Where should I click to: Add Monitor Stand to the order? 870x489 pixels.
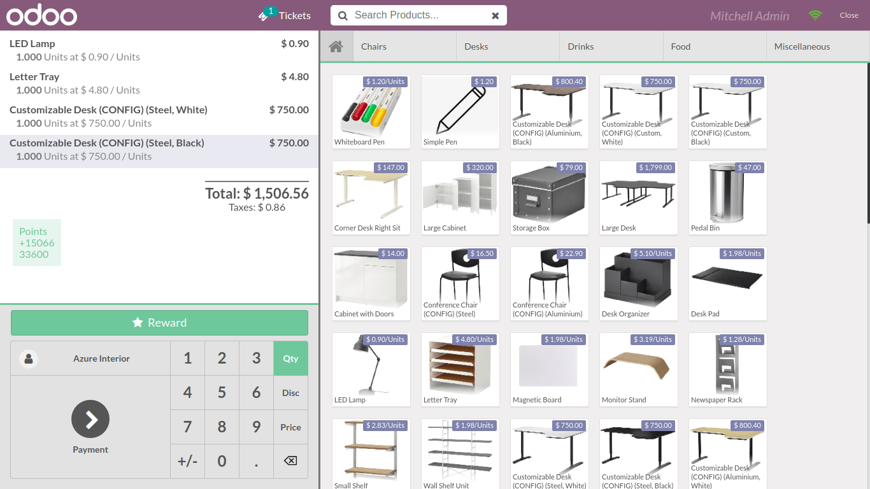tap(639, 370)
